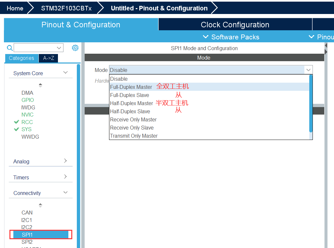Viewport: 334px width, 248px height.
Task: Open the peripheral search combo box
Action: [38, 48]
